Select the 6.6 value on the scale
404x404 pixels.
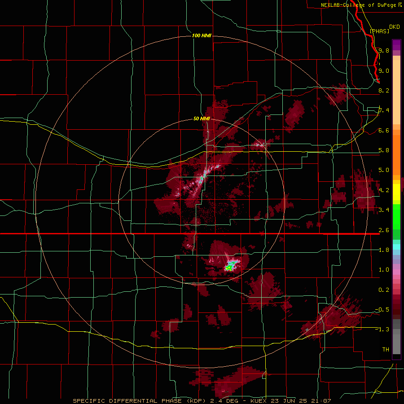click(384, 130)
